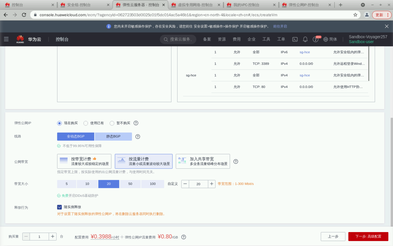Click the help icon next to 静态BGP
The height and width of the screenshot is (246, 393).
(138, 137)
